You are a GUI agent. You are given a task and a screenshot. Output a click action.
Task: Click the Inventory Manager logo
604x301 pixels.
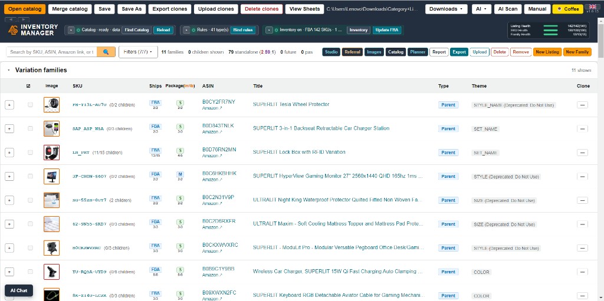[33, 30]
